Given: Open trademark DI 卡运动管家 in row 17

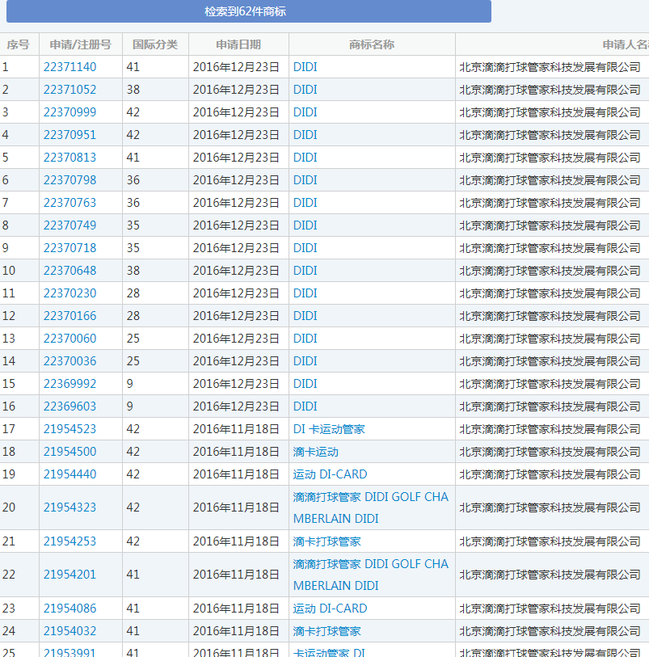Looking at the screenshot, I should (x=329, y=429).
